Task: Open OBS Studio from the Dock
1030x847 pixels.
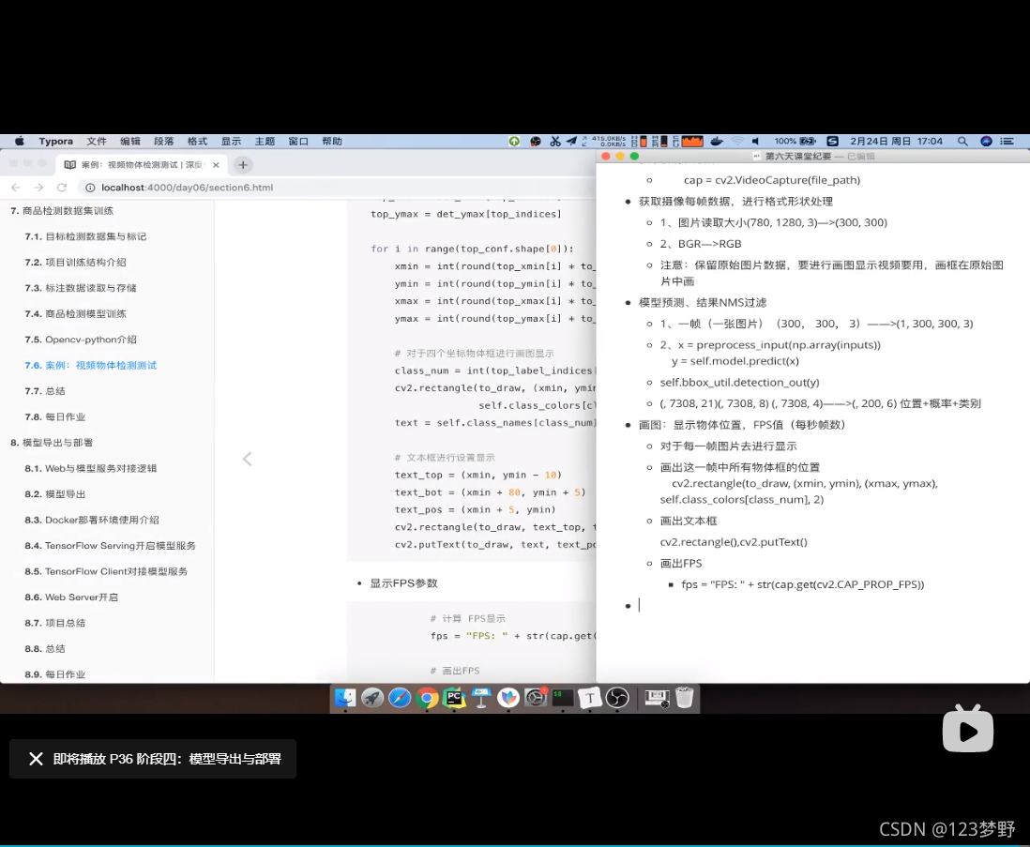Action: tap(617, 697)
